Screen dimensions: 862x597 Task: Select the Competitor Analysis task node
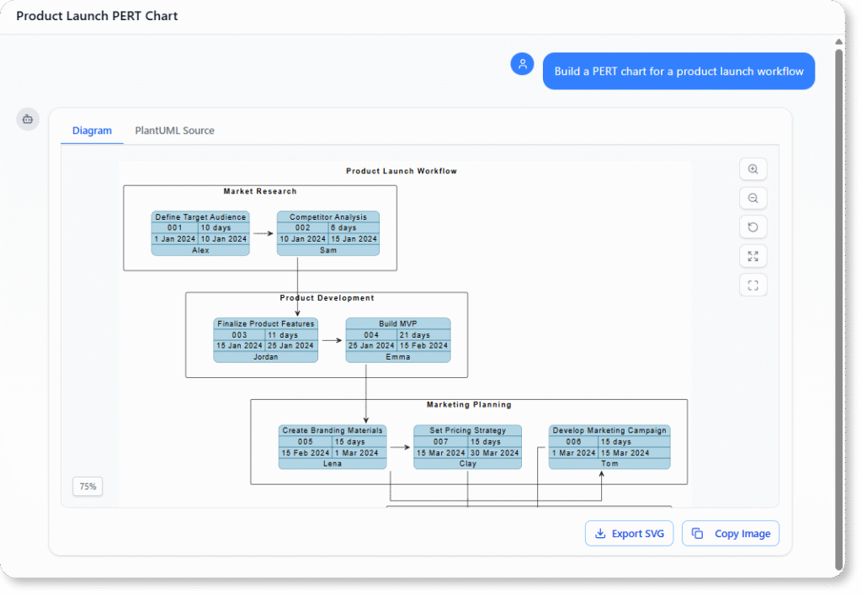tap(327, 232)
